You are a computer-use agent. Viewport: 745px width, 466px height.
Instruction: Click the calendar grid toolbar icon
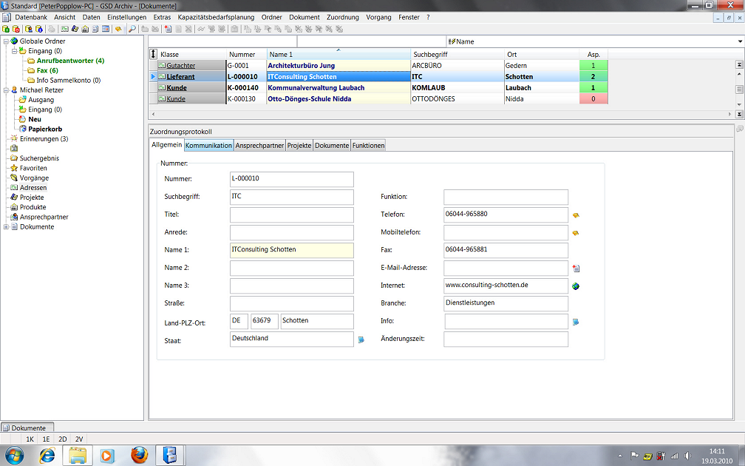click(106, 29)
